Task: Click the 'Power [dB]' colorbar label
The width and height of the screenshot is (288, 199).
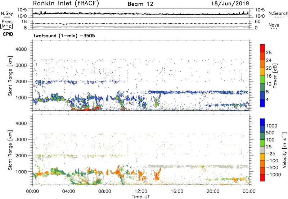Action: [x=275, y=76]
